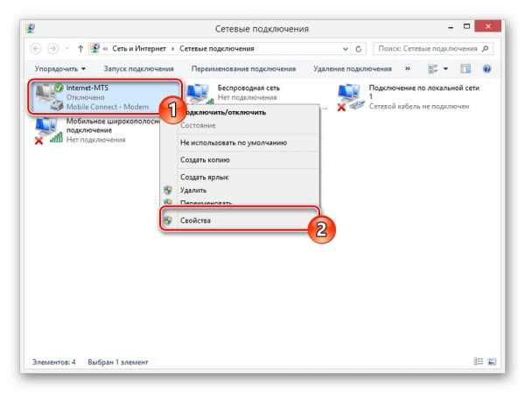Choose 'Свойства' in the context menu

(x=240, y=221)
